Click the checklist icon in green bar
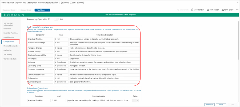240x107 pixels. tap(5, 15)
